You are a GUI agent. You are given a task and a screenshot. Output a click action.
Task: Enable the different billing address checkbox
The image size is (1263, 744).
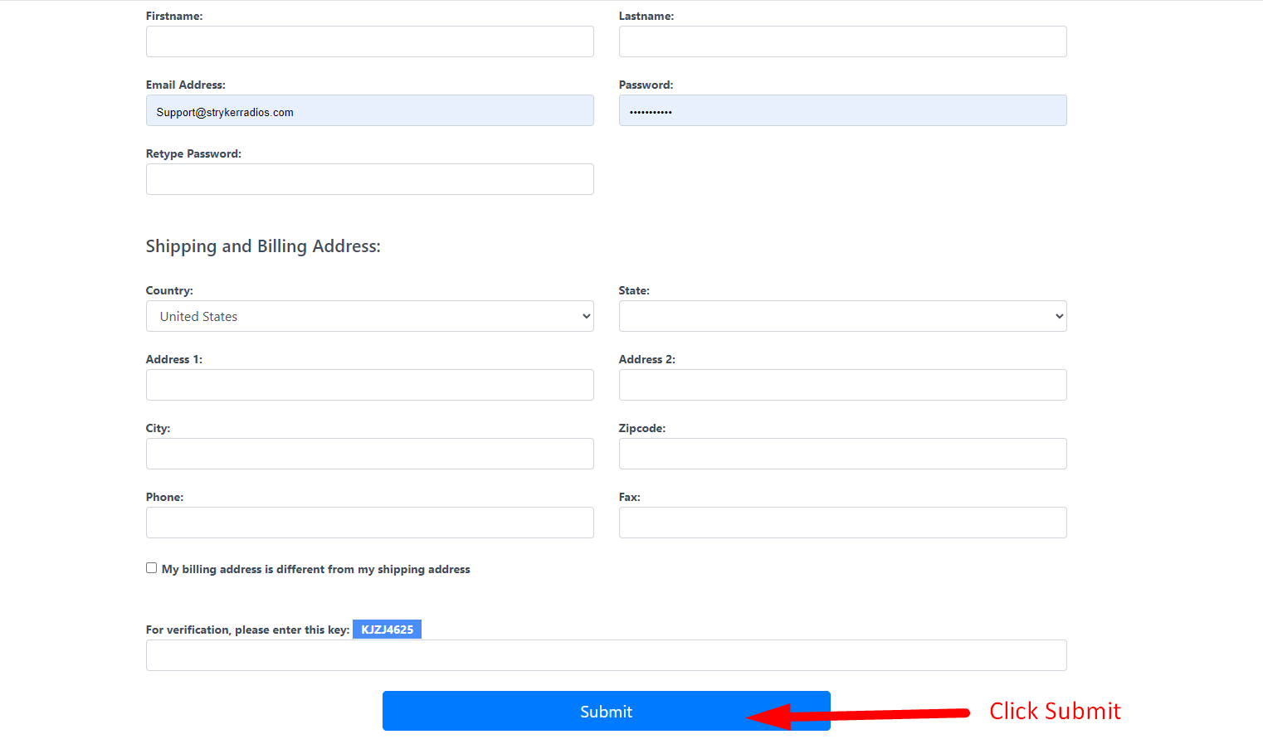tap(151, 568)
